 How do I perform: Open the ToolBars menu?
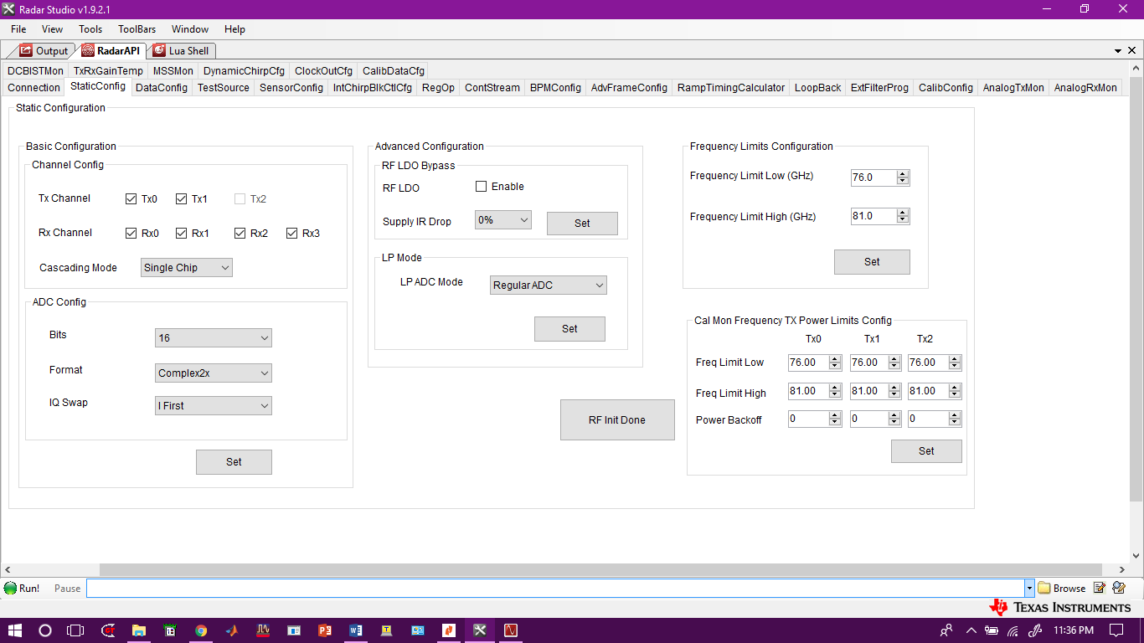(x=137, y=29)
